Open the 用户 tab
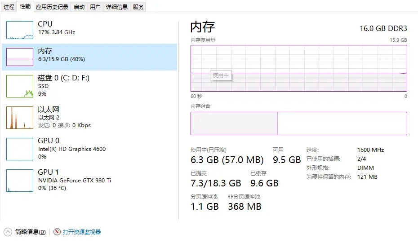The height and width of the screenshot is (243, 418). (x=95, y=7)
